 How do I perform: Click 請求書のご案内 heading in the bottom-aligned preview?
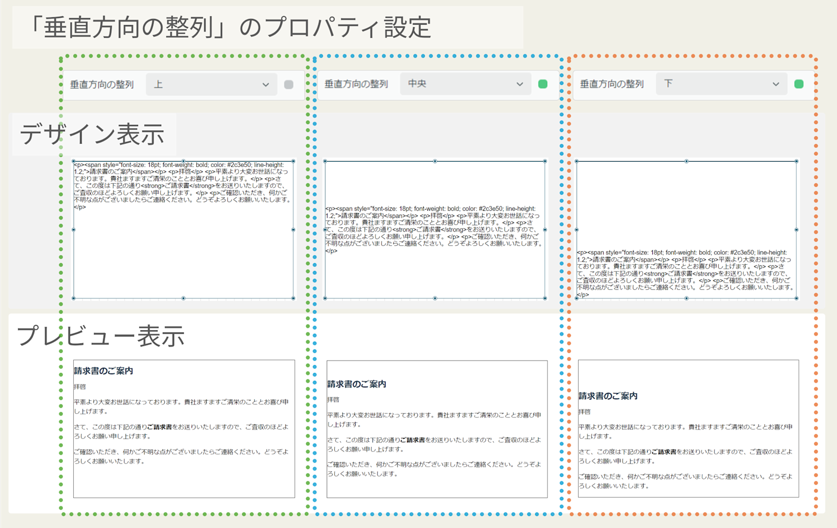point(608,396)
